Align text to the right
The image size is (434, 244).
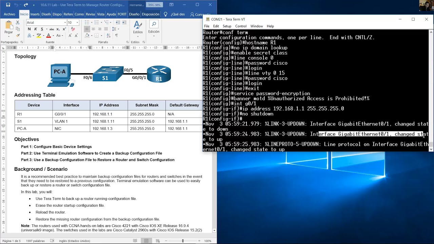pyautogui.click(x=99, y=29)
